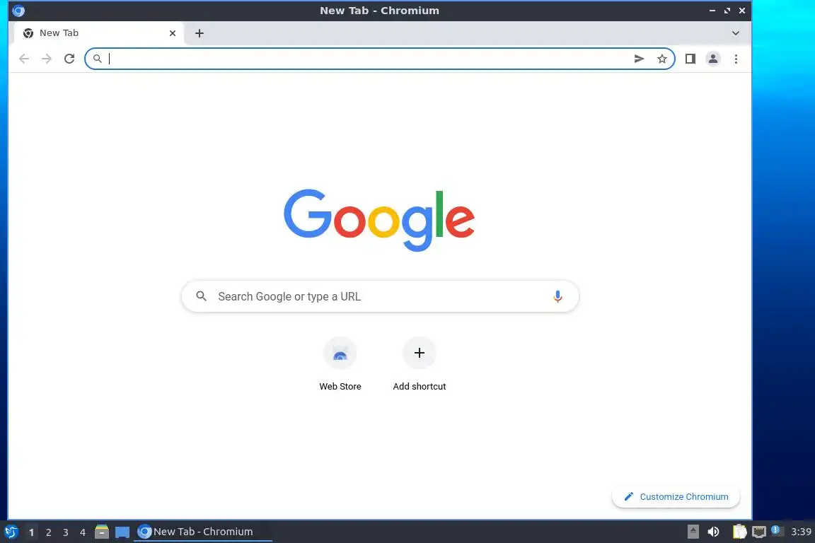The height and width of the screenshot is (543, 815).
Task: Switch to workspace 3
Action: pyautogui.click(x=66, y=532)
